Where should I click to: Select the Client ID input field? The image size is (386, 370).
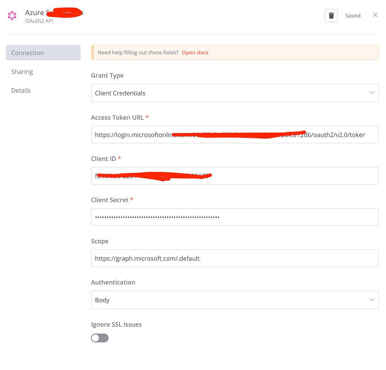234,176
